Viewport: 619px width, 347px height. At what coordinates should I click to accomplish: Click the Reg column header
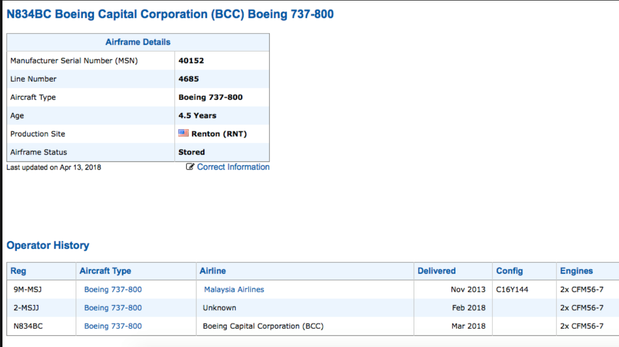(x=18, y=271)
